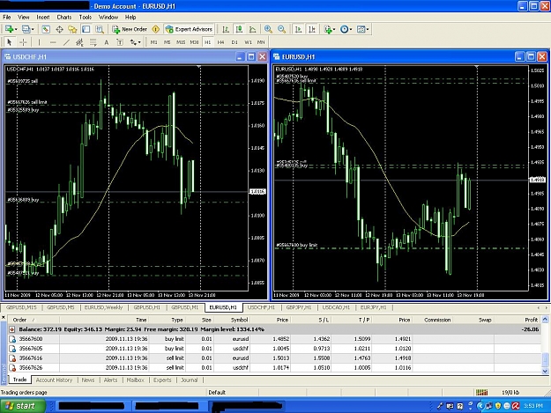Close the Terminal panel with X
Image resolution: width=551 pixels, height=413 pixels.
click(x=4, y=318)
